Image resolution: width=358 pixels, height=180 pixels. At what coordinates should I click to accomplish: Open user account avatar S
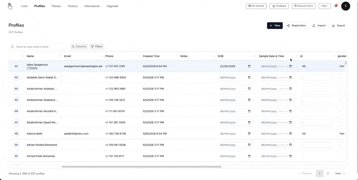[345, 6]
